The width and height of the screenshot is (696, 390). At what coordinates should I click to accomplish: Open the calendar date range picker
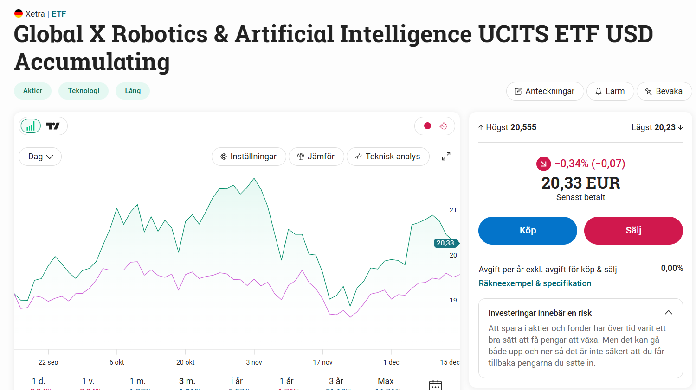point(435,384)
